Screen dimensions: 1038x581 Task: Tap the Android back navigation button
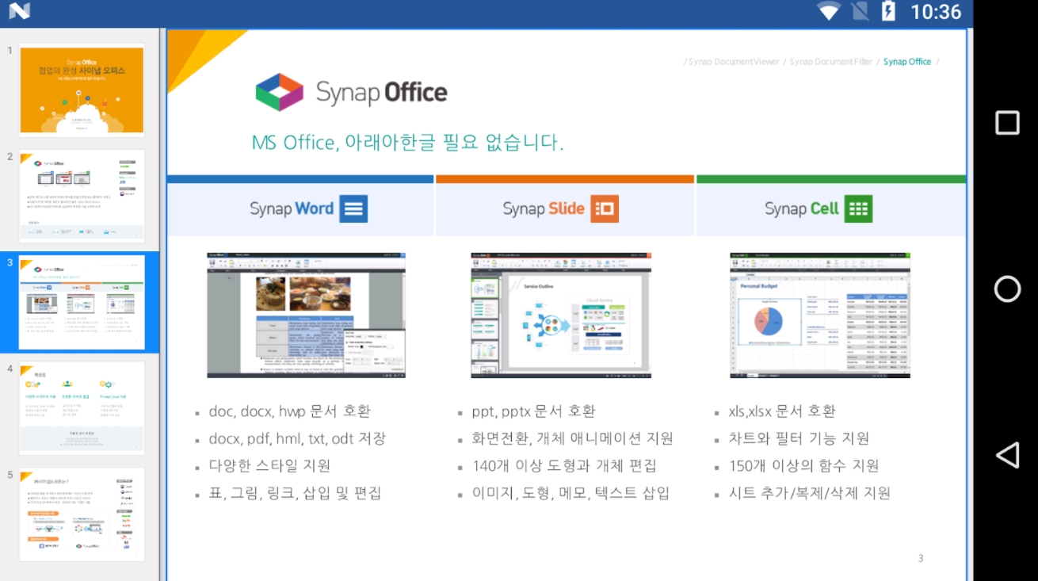click(x=1007, y=455)
